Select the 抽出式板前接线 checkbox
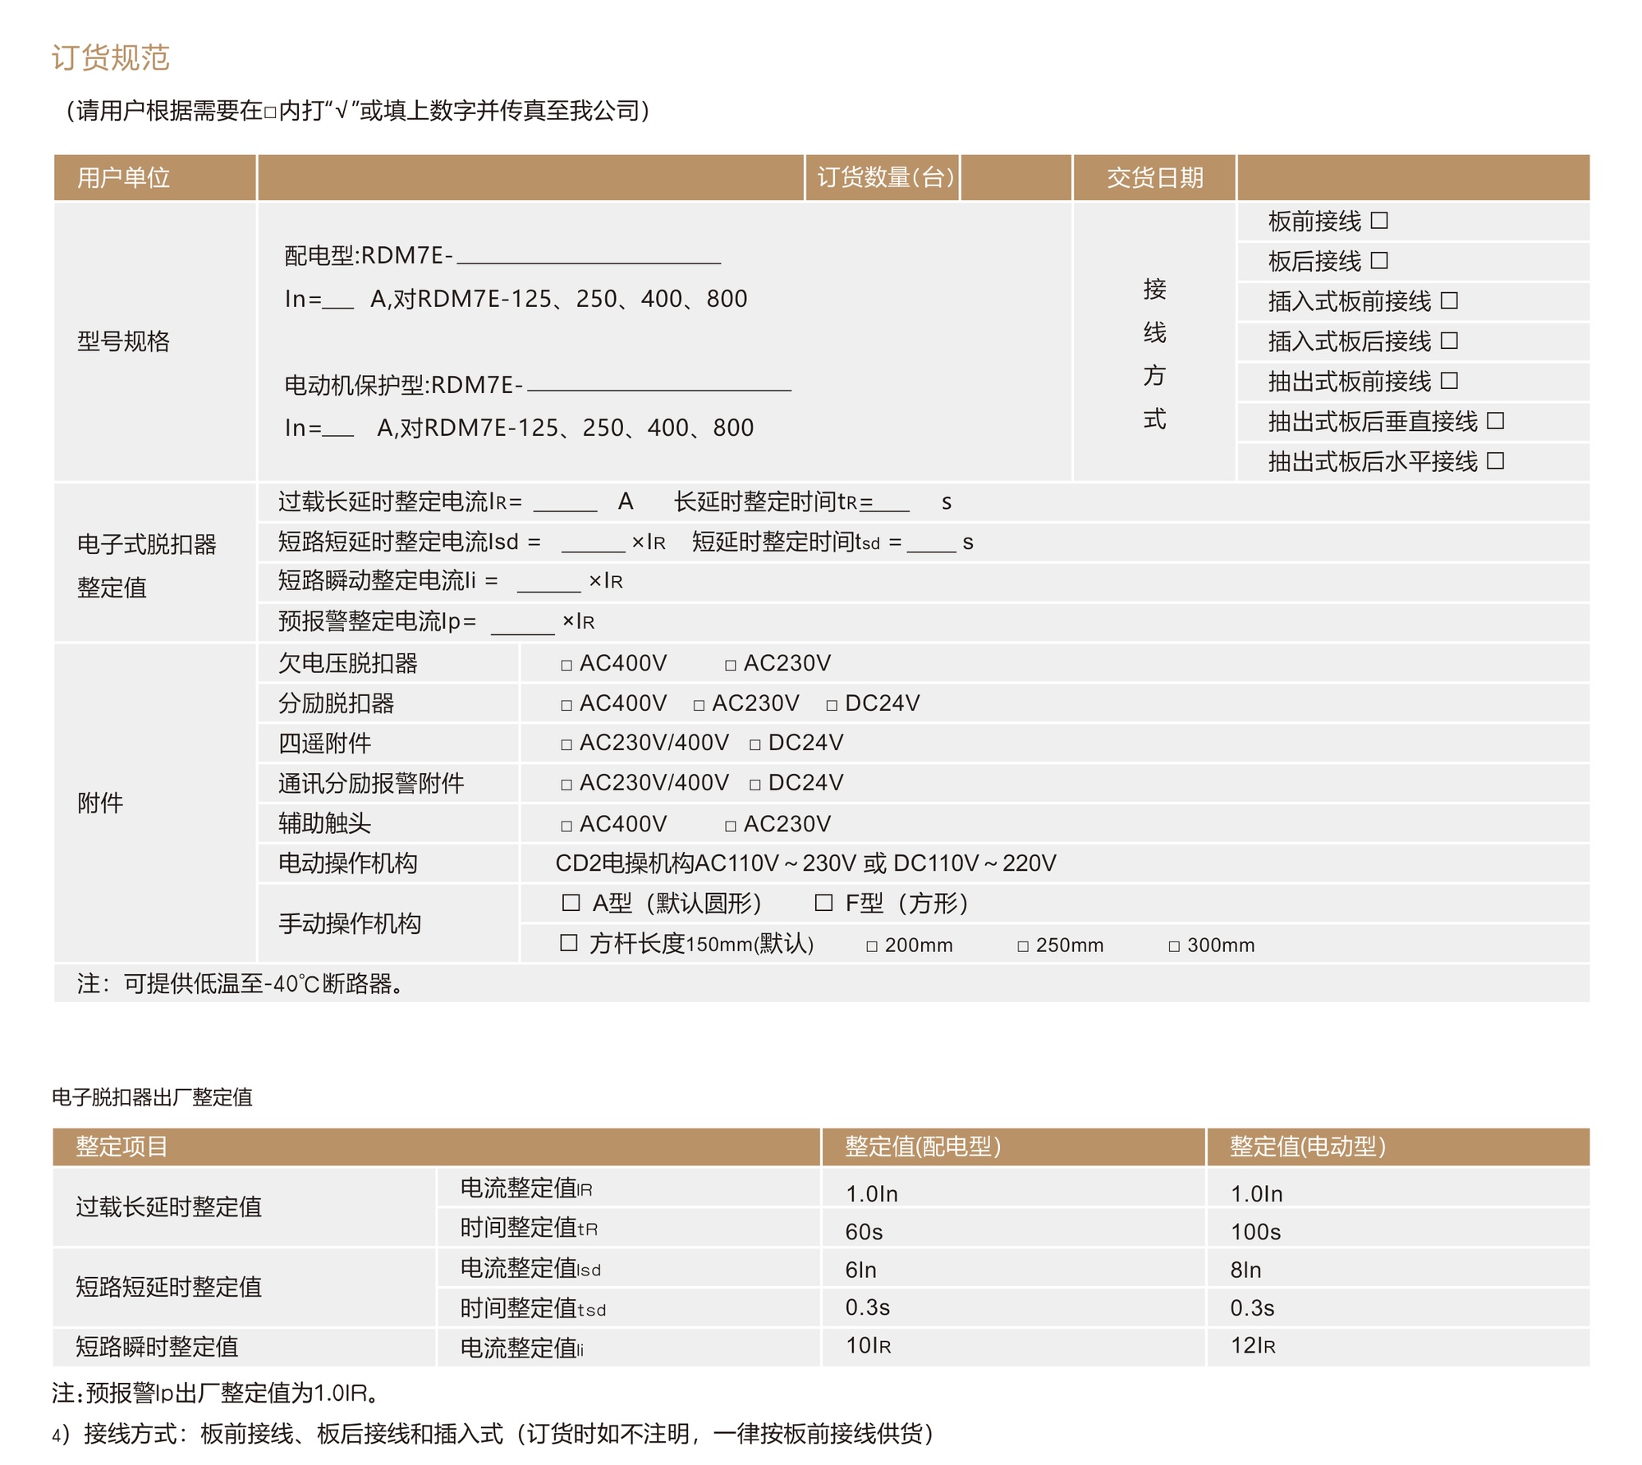The width and height of the screenshot is (1642, 1465). pos(1450,381)
